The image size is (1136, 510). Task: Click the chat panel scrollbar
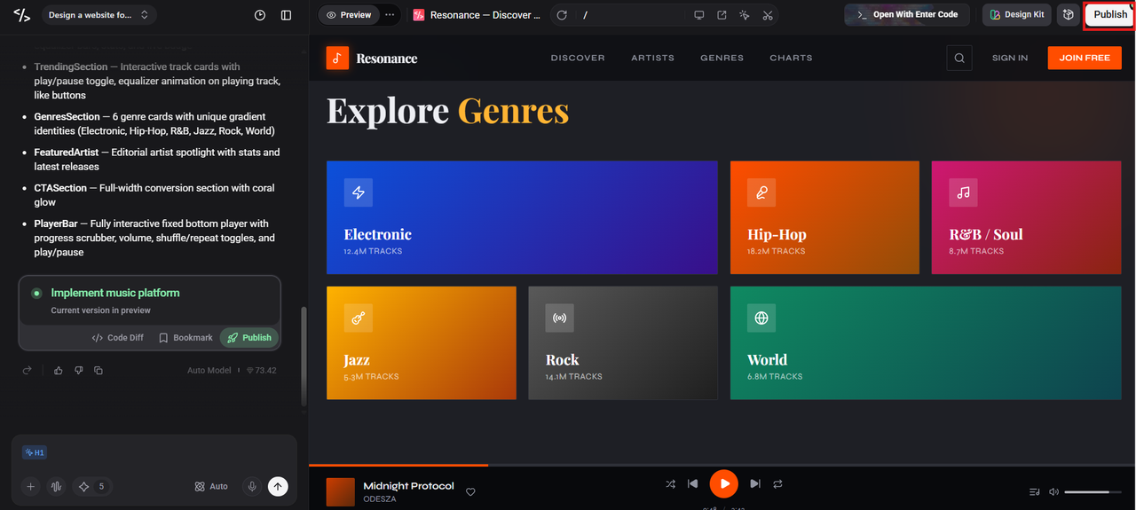(x=304, y=357)
